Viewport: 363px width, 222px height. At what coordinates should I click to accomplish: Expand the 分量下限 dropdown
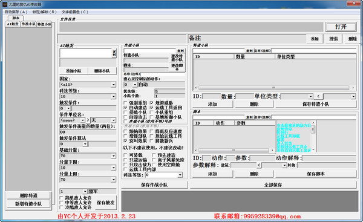pos(114,168)
